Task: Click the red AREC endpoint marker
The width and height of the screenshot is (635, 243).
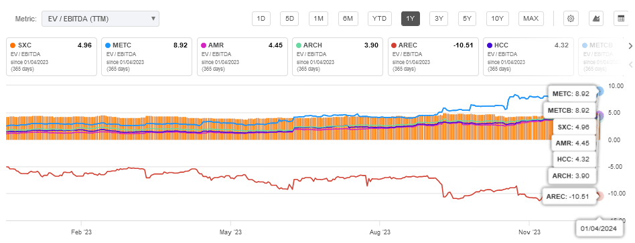Action: pos(599,196)
